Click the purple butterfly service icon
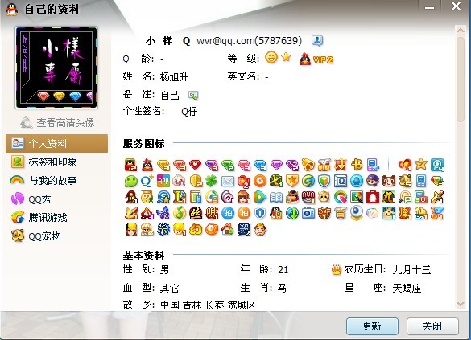The height and width of the screenshot is (340, 471). (163, 214)
